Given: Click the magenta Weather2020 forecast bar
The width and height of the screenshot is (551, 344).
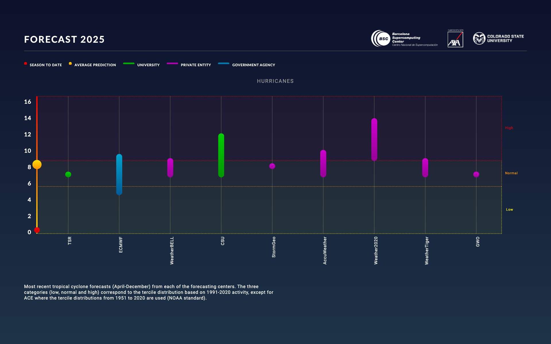Looking at the screenshot, I should click(x=374, y=139).
